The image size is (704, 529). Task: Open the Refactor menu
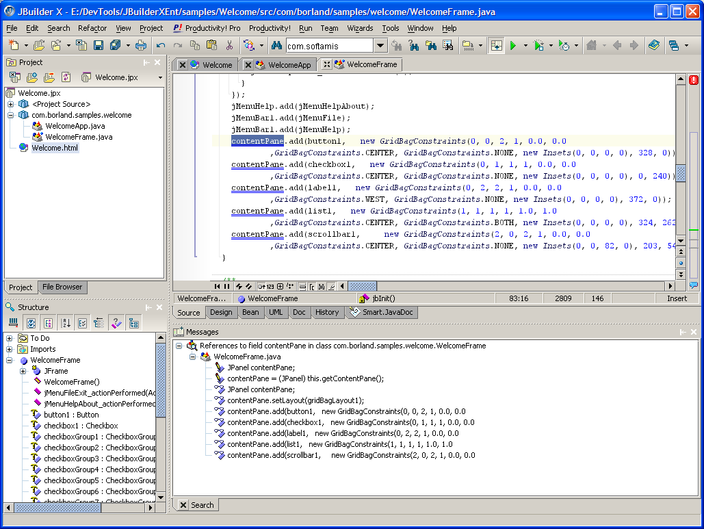tap(92, 28)
